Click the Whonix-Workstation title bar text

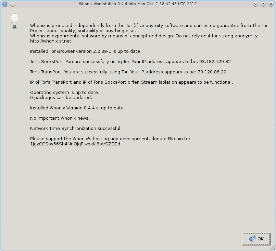pyautogui.click(x=138, y=4)
